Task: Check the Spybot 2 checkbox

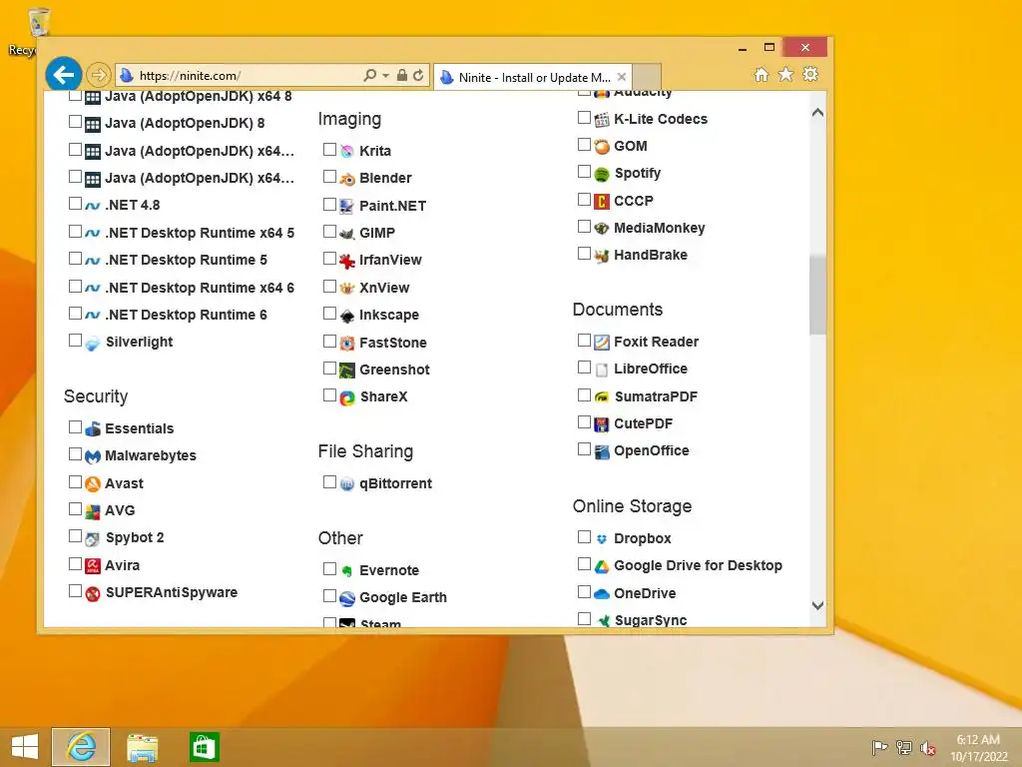Action: (x=75, y=536)
